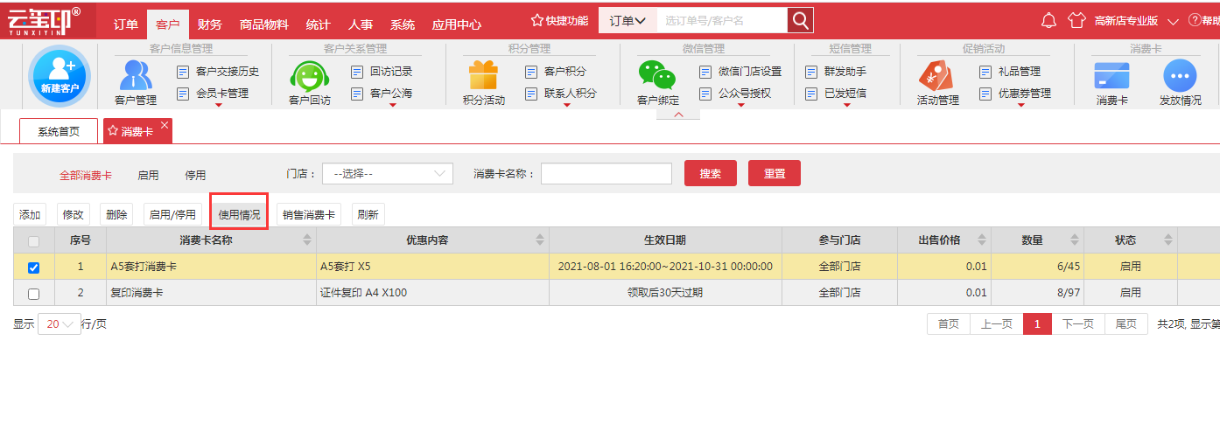The height and width of the screenshot is (424, 1220).
Task: Open 回访记录 item
Action: (x=382, y=72)
